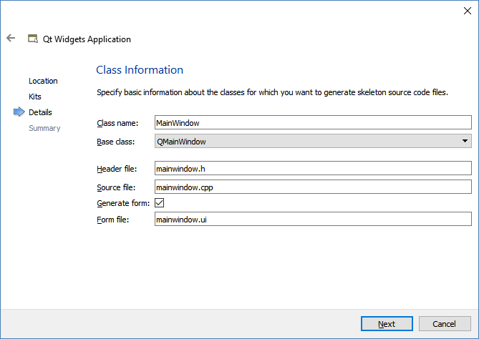479x339 pixels.
Task: Open the Base class dropdown
Action: coord(313,142)
